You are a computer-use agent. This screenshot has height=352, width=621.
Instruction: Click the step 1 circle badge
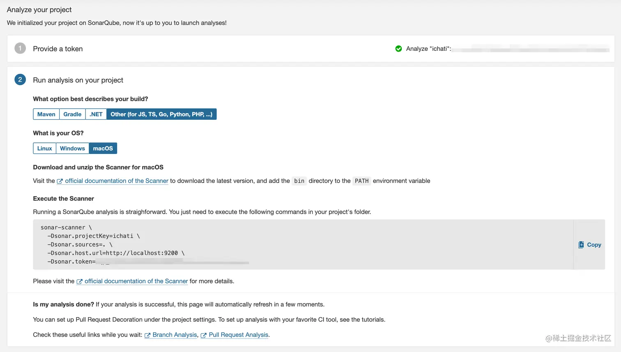click(x=20, y=48)
